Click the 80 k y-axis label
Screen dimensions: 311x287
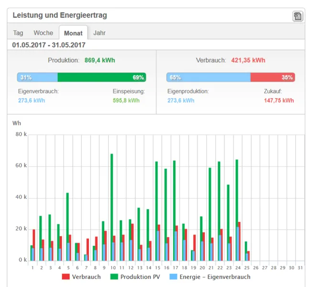[x=21, y=134]
